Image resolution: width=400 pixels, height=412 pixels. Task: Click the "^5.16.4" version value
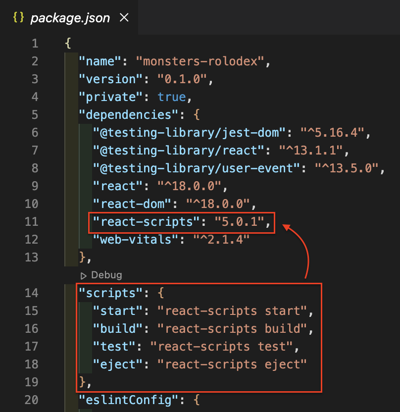point(332,133)
